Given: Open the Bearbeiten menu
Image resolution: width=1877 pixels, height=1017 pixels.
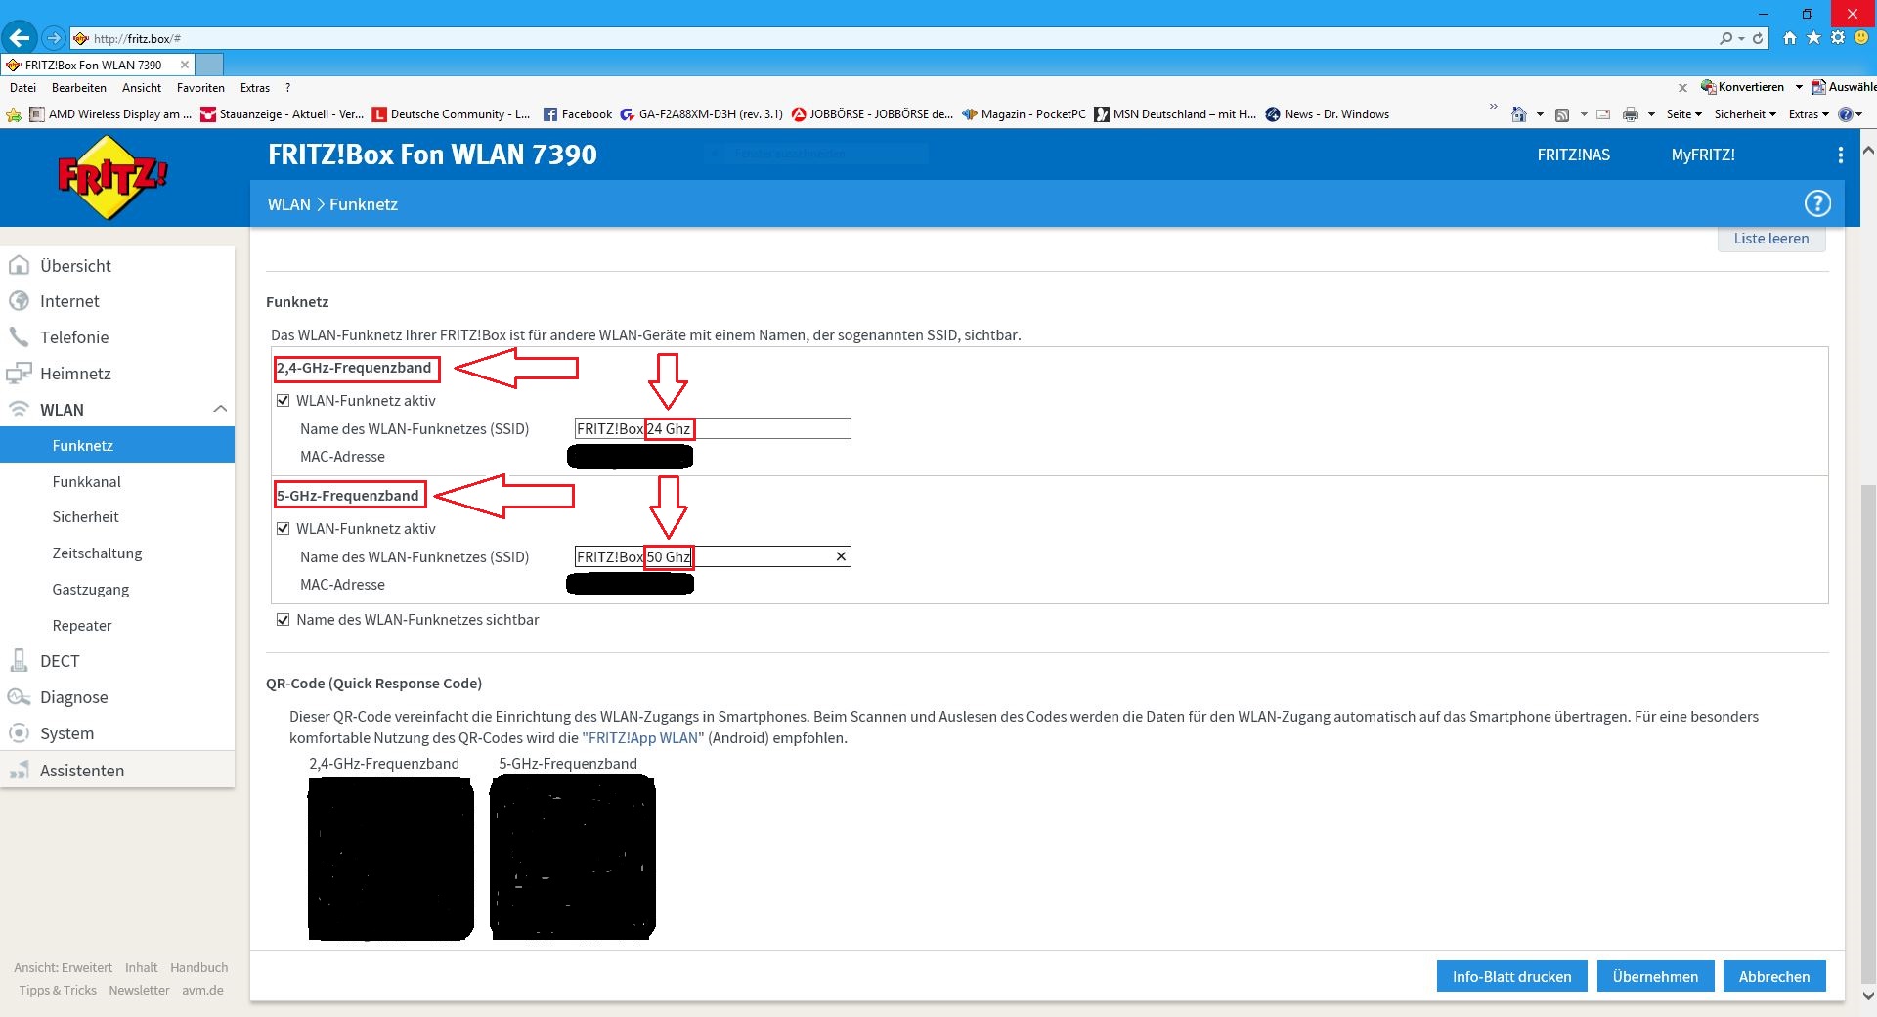Looking at the screenshot, I should (79, 88).
